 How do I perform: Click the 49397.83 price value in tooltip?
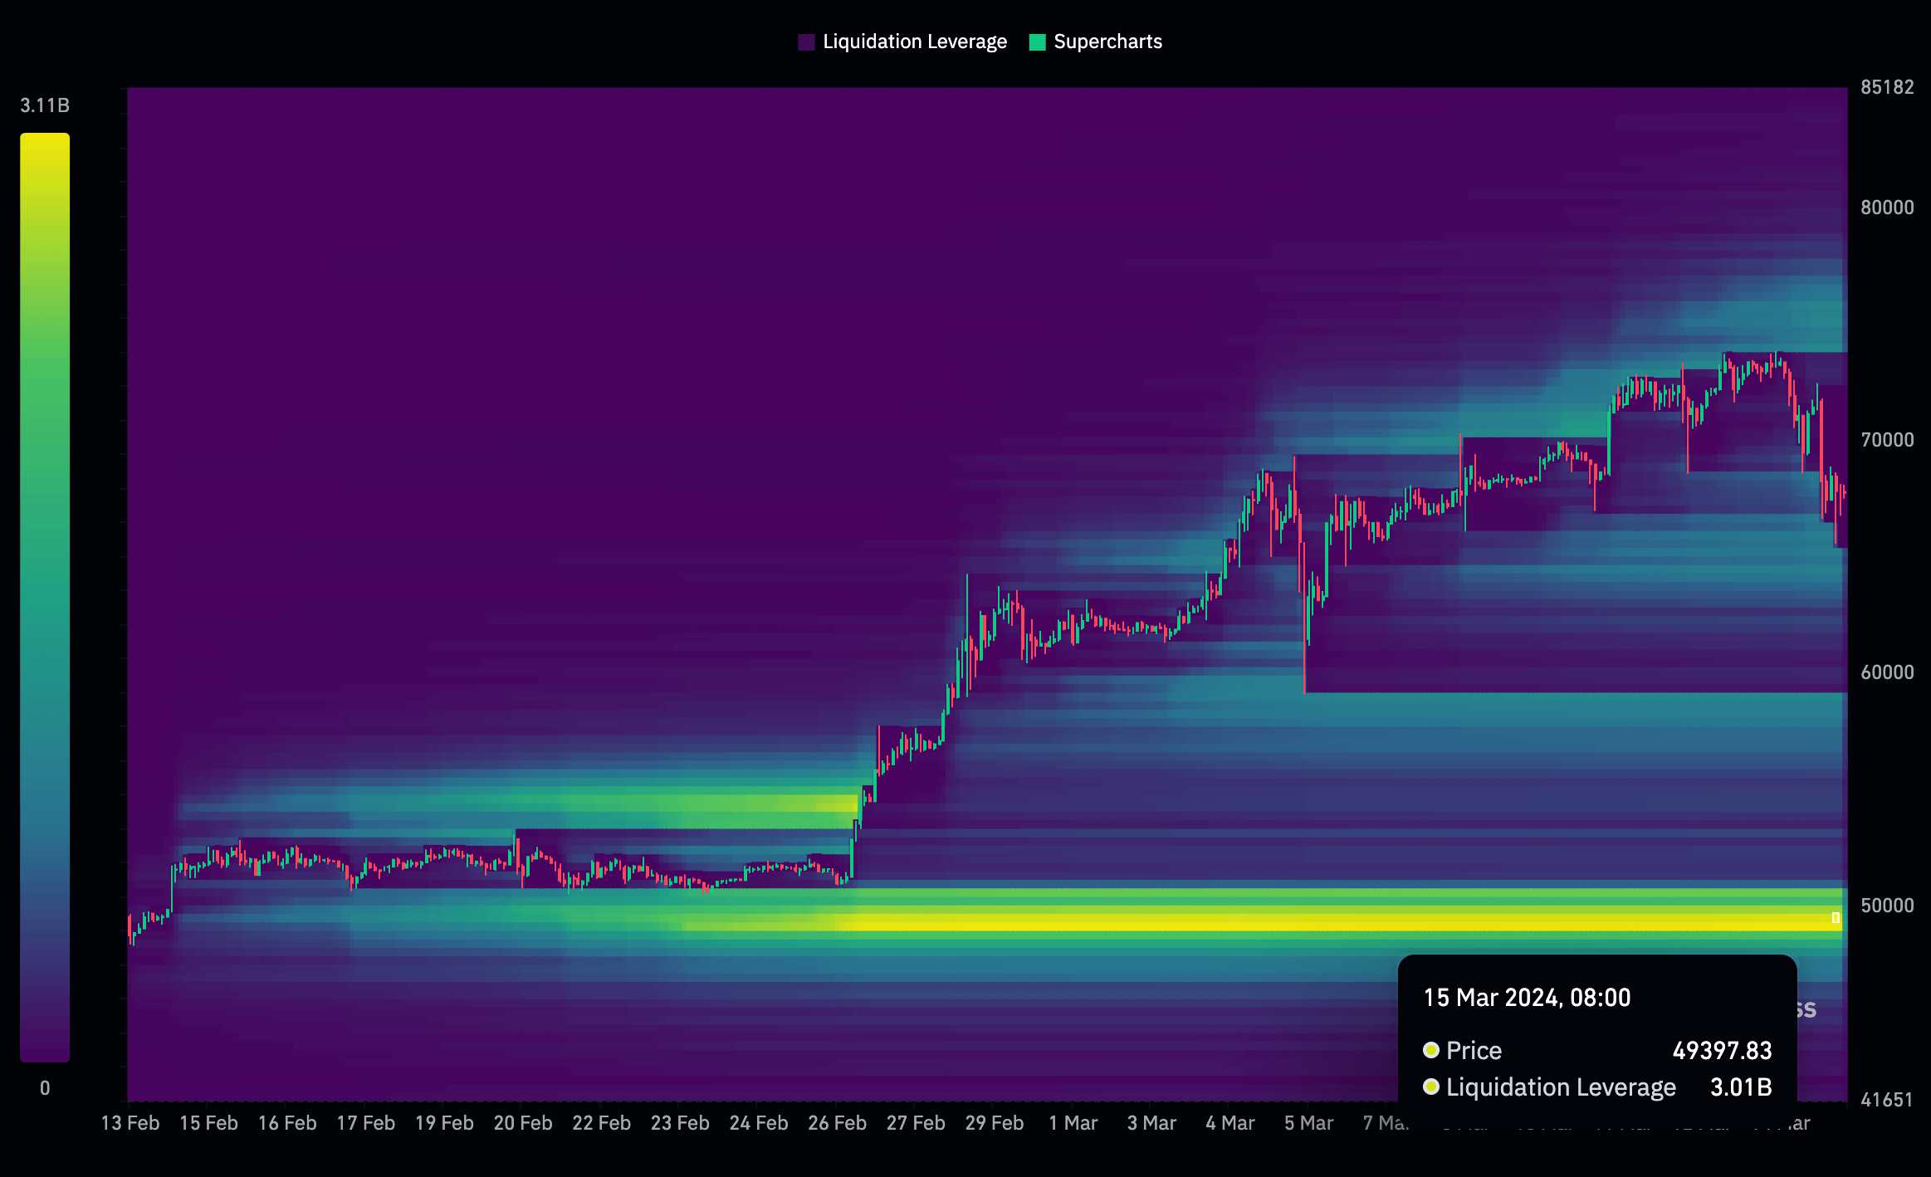tap(1722, 1051)
